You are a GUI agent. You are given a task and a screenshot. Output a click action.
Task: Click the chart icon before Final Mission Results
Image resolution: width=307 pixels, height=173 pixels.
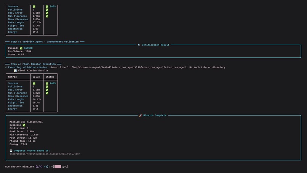(15, 71)
